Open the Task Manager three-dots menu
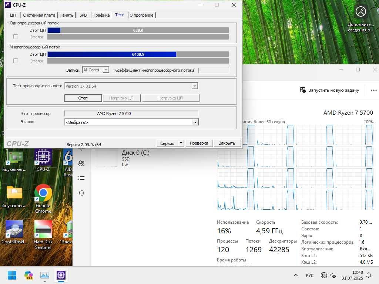This screenshot has width=379, height=284. [374, 90]
